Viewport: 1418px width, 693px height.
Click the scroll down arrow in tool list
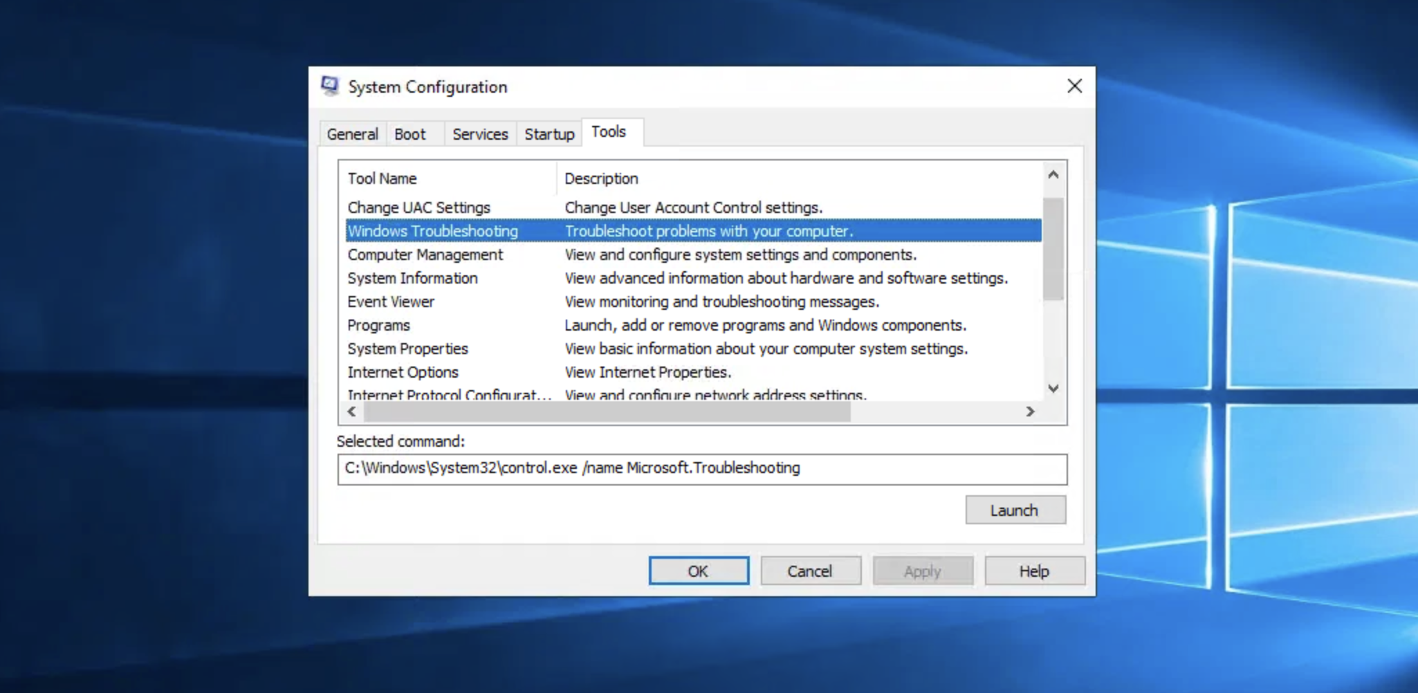click(1053, 389)
